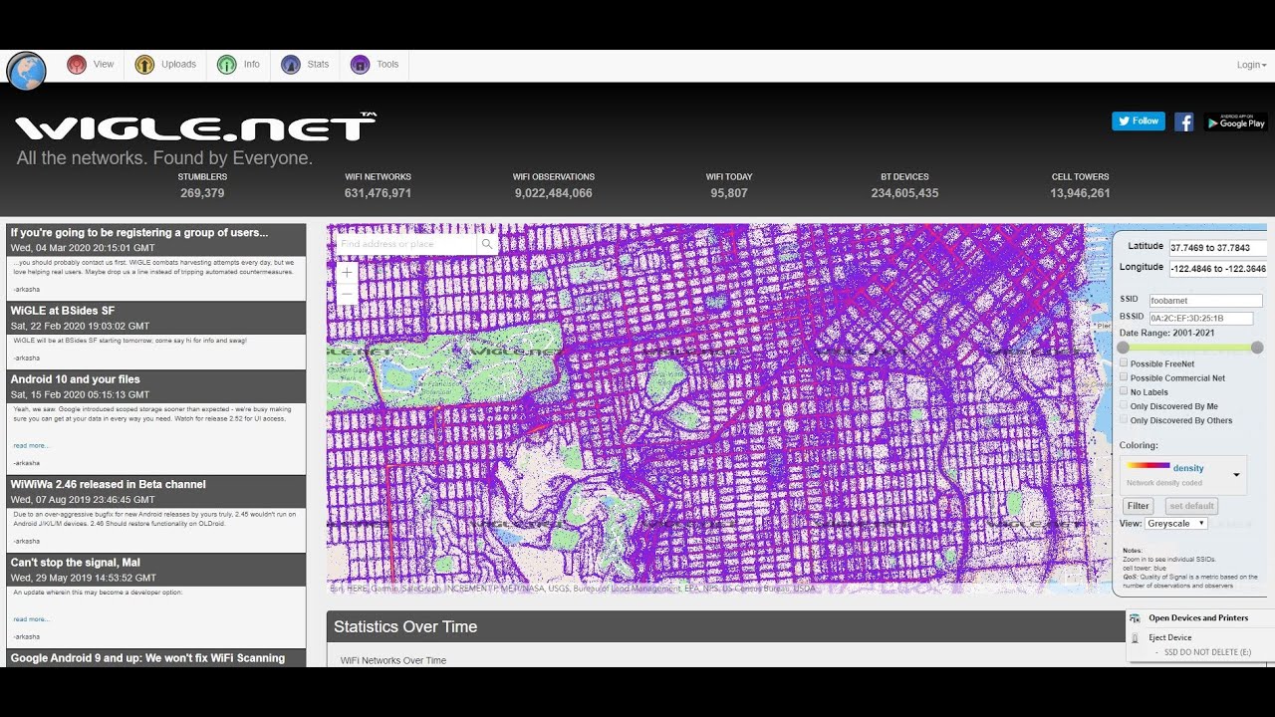Open the Uploads menu
Viewport: 1275px width, 717px height.
pos(165,65)
